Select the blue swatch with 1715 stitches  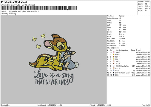pos(114,70)
